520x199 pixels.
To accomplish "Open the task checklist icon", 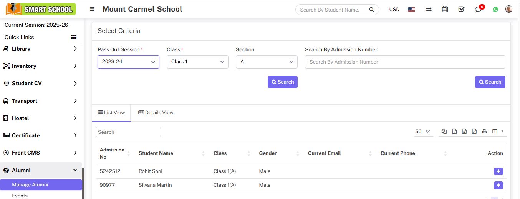I will pos(461,9).
